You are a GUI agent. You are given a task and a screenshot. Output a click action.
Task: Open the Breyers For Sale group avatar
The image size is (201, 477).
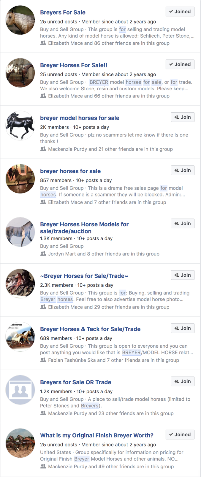point(20,20)
